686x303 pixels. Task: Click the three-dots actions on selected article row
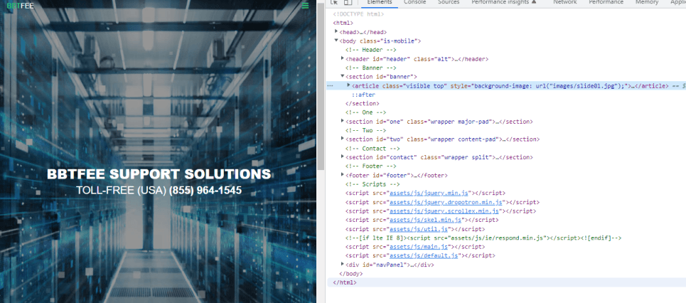[x=331, y=86]
